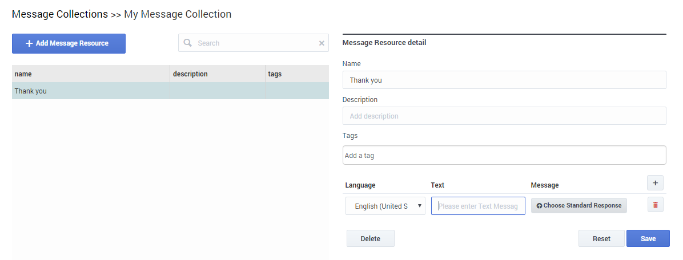Viewport: 683px width, 260px height.
Task: Click the Add description input field
Action: (504, 116)
